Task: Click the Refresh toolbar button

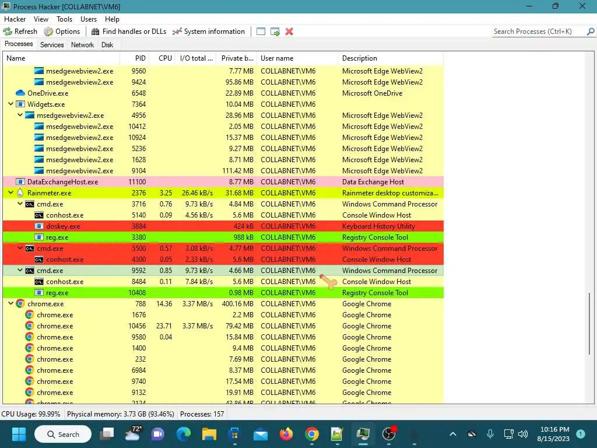Action: point(20,32)
